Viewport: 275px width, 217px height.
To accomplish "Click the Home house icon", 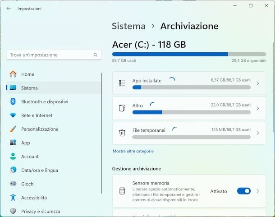I will tap(13, 74).
